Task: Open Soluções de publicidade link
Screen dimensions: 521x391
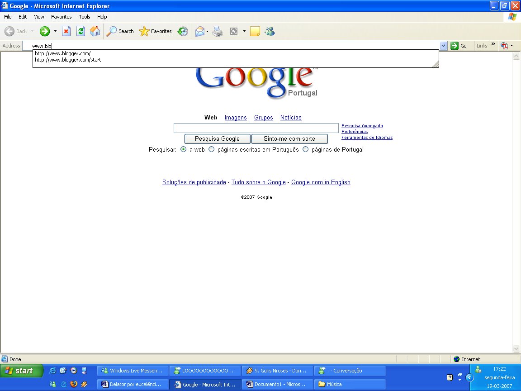Action: click(x=194, y=182)
